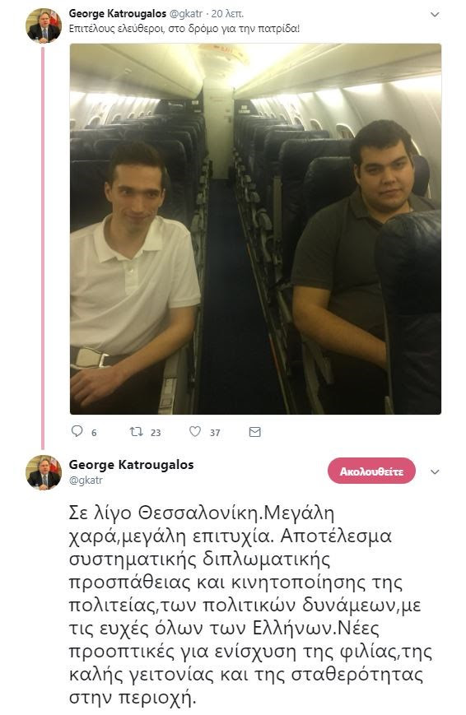466x715 pixels.
Task: Click the tweet text starting with Επιτέλους ελεύθεροι
Action: click(x=184, y=29)
